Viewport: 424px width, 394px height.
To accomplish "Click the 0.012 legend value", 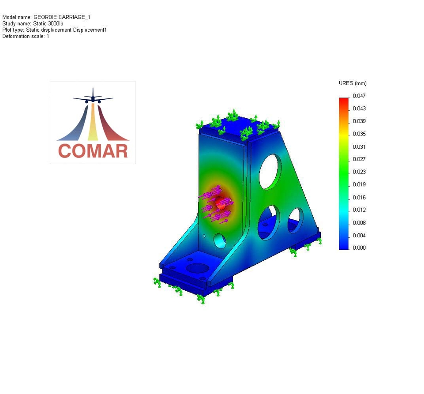I will 359,210.
